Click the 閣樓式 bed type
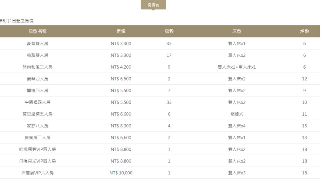The height and width of the screenshot is (181, 322). pyautogui.click(x=237, y=114)
